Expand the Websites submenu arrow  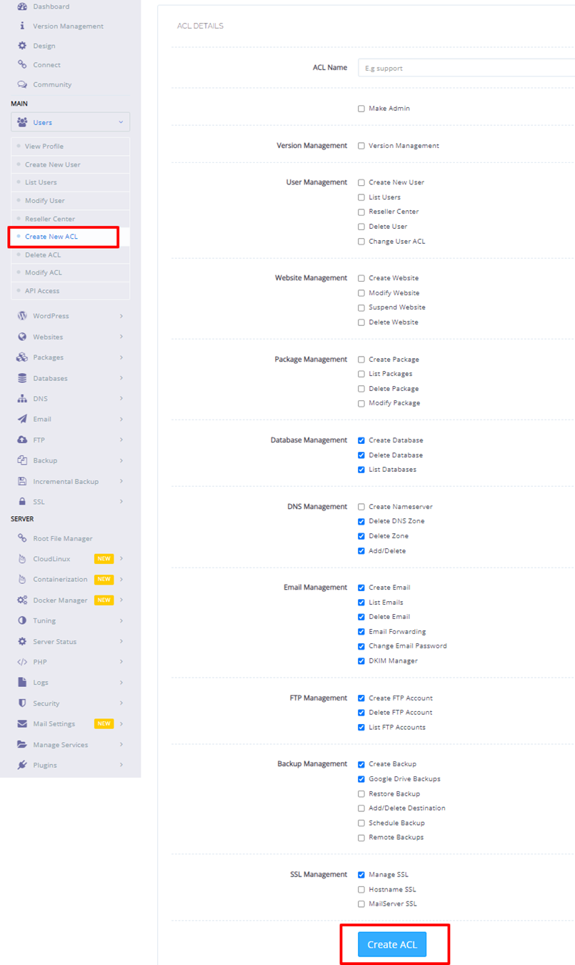pos(121,337)
